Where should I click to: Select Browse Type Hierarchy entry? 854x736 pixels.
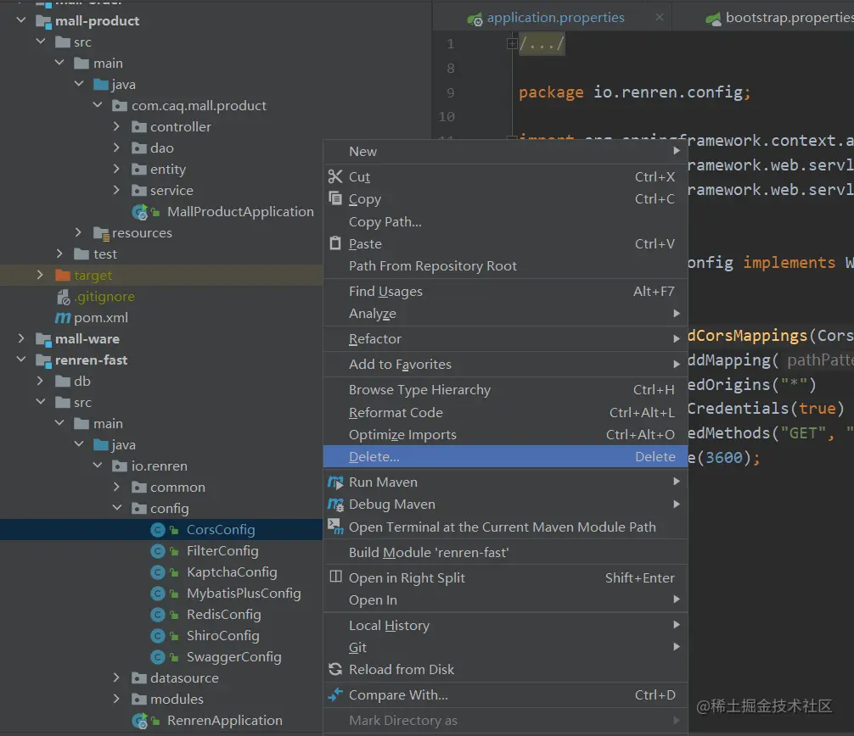(x=505, y=389)
